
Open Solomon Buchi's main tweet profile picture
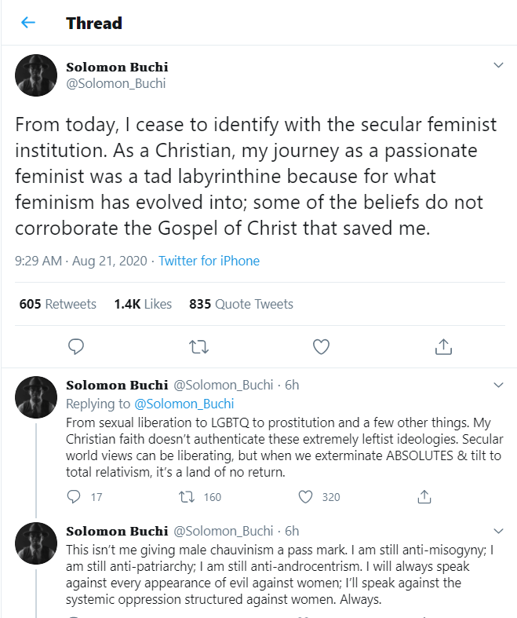pyautogui.click(x=36, y=75)
